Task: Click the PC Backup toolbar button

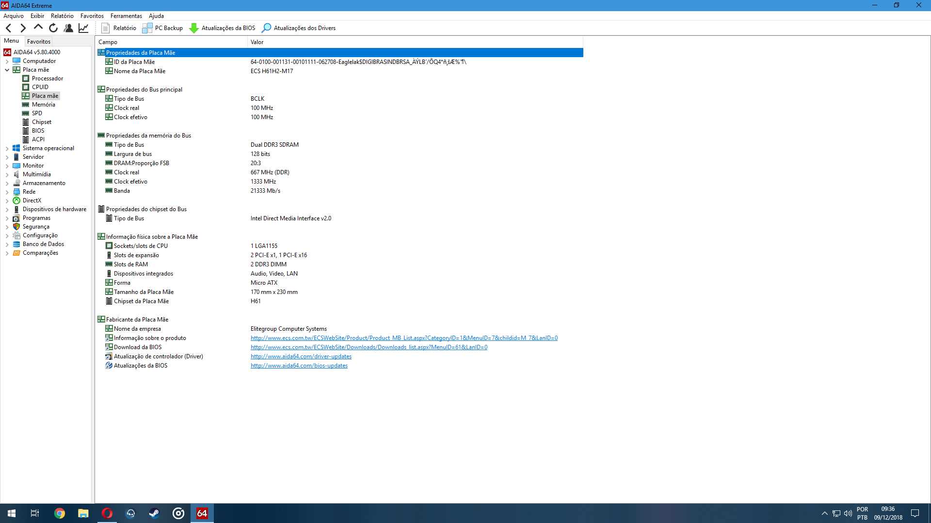Action: [x=162, y=28]
